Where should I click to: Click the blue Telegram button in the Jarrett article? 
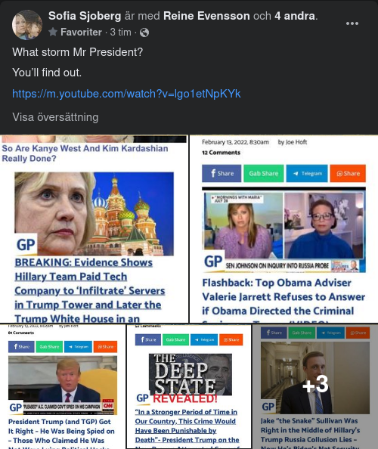pyautogui.click(x=307, y=173)
